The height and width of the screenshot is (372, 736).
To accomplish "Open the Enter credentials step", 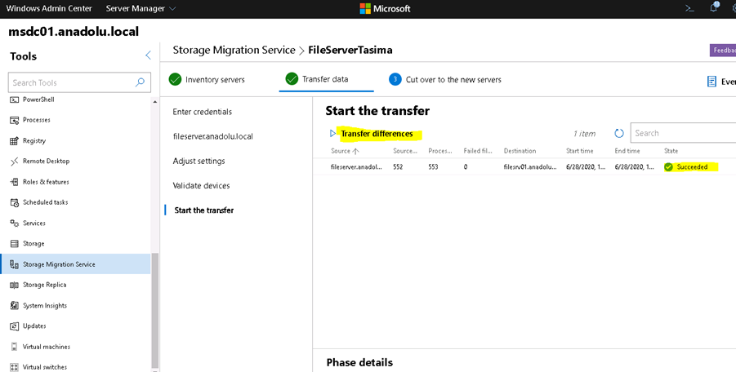I will 203,112.
